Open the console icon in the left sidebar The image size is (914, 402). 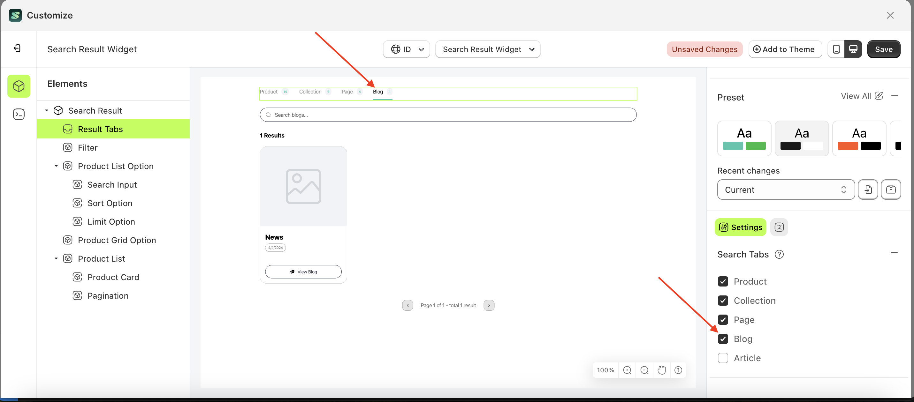tap(19, 114)
